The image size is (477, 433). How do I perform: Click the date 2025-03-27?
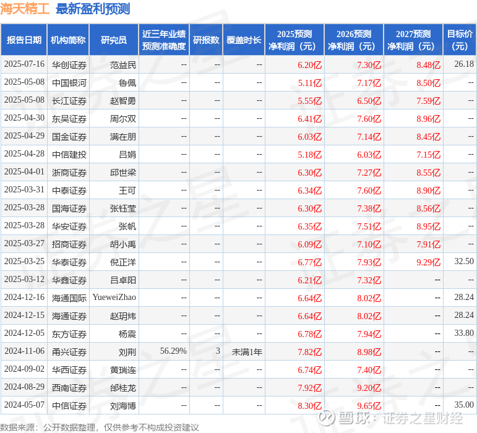pyautogui.click(x=24, y=244)
